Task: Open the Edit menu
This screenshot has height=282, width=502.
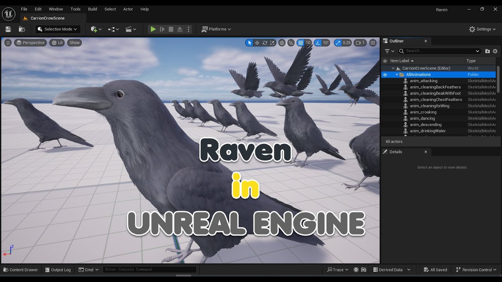Action: pos(38,9)
